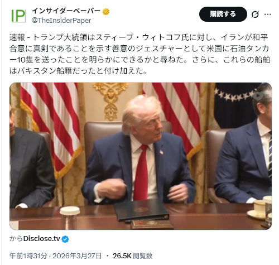Click the red tie in the video
The image size is (279, 265).
tap(141, 172)
